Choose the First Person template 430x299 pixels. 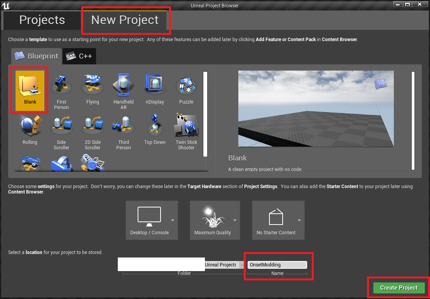click(61, 92)
